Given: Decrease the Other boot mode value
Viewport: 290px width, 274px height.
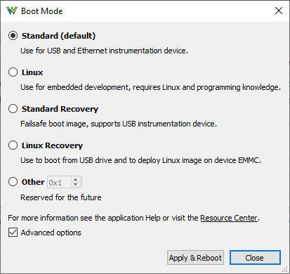Looking at the screenshot, I should 76,185.
